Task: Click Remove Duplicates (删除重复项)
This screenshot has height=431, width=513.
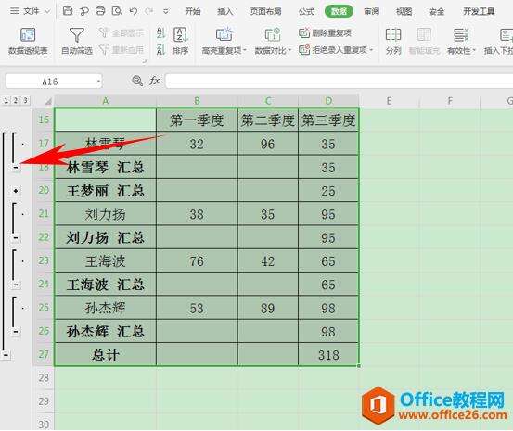Action: click(325, 32)
